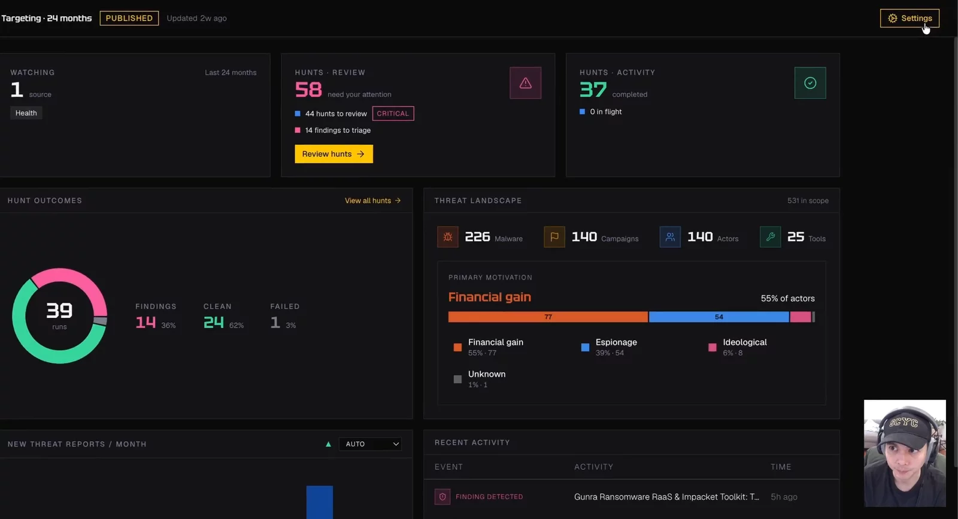
Task: Click the green triangle icon beside AUTO
Action: [x=328, y=444]
